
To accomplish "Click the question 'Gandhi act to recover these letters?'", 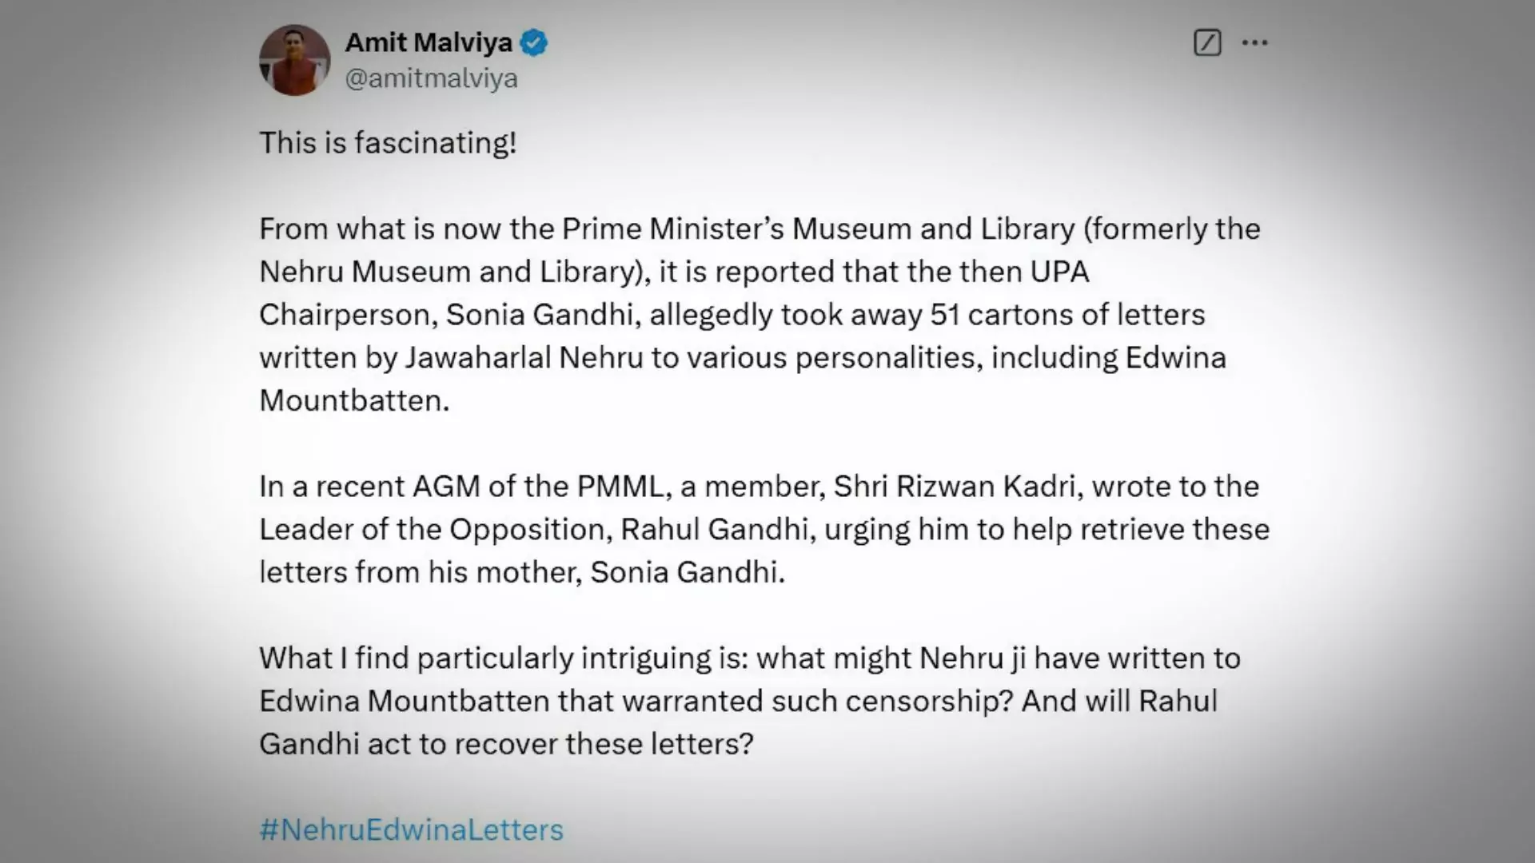I will point(506,745).
